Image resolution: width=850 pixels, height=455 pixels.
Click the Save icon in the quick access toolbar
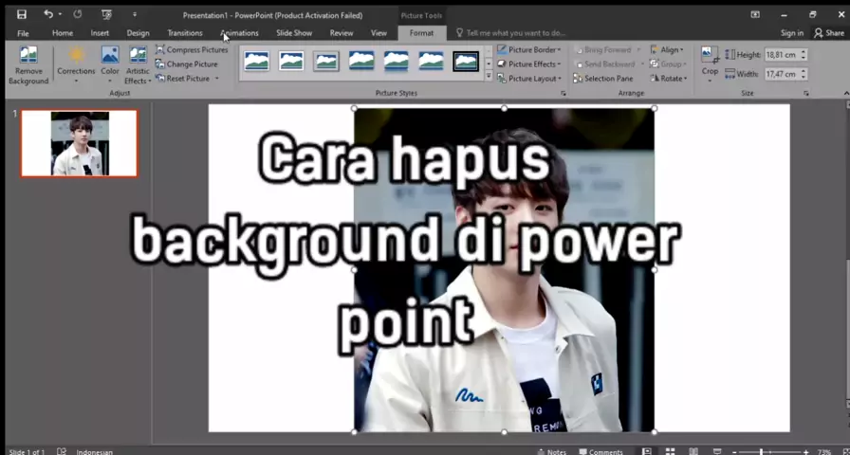(x=22, y=14)
